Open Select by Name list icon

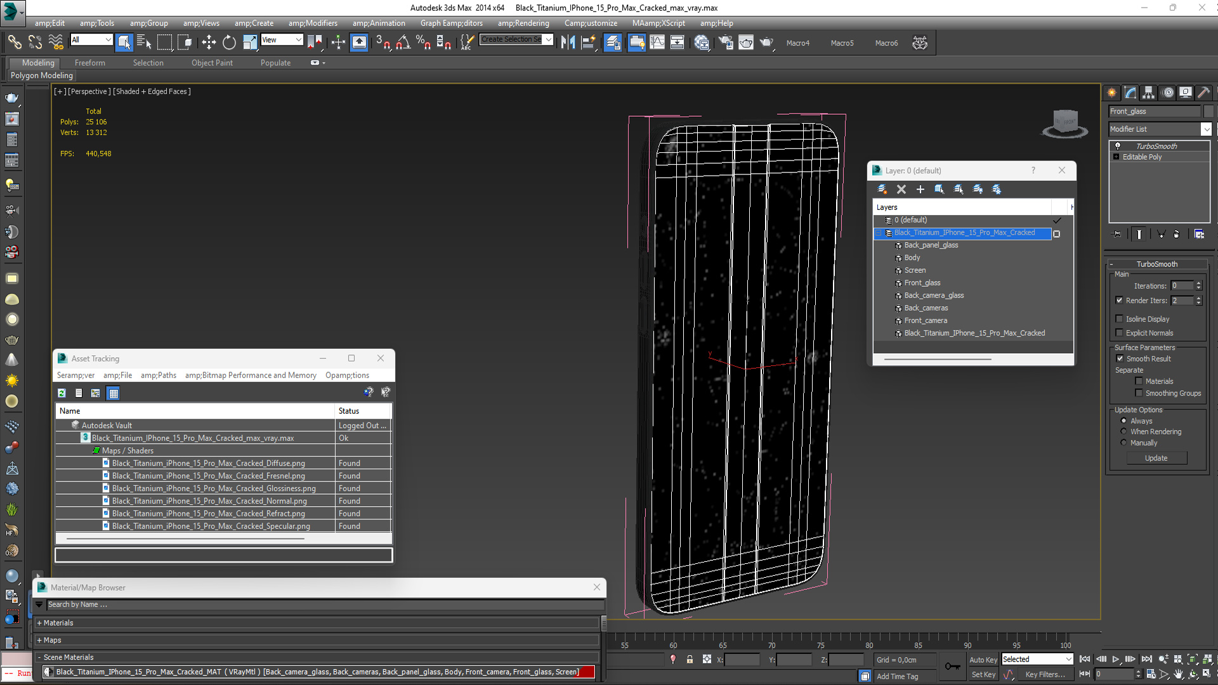click(x=144, y=42)
